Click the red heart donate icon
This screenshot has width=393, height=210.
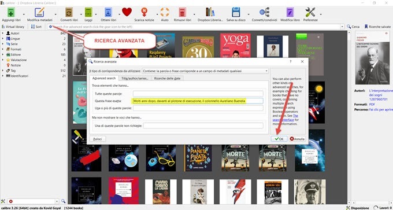click(127, 12)
